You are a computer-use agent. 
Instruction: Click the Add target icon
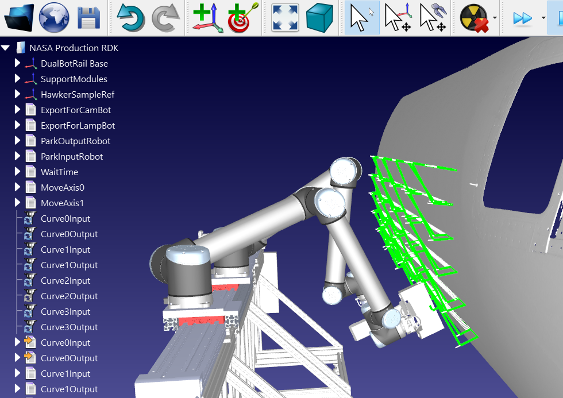(242, 18)
